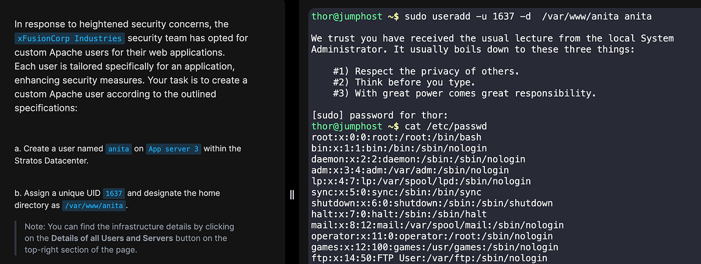Select the 1637 UID code tag
Image resolution: width=701 pixels, height=264 pixels.
[113, 193]
